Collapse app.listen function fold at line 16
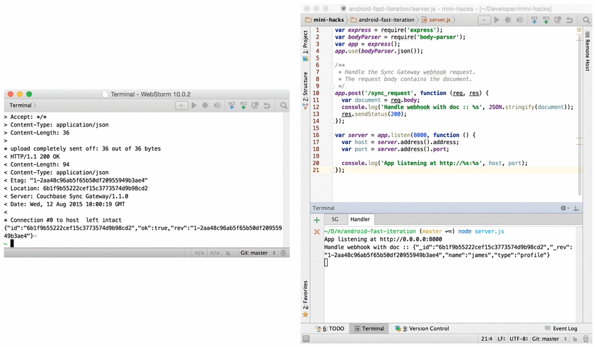This screenshot has height=347, width=595. pyautogui.click(x=332, y=135)
